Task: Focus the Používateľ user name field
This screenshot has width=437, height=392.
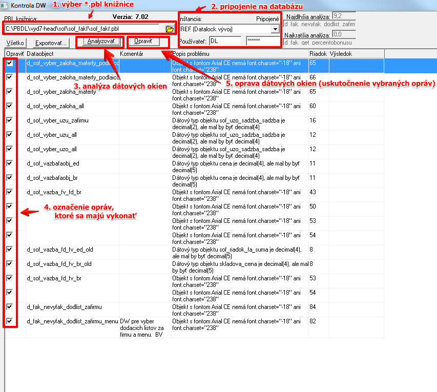Action: click(225, 41)
